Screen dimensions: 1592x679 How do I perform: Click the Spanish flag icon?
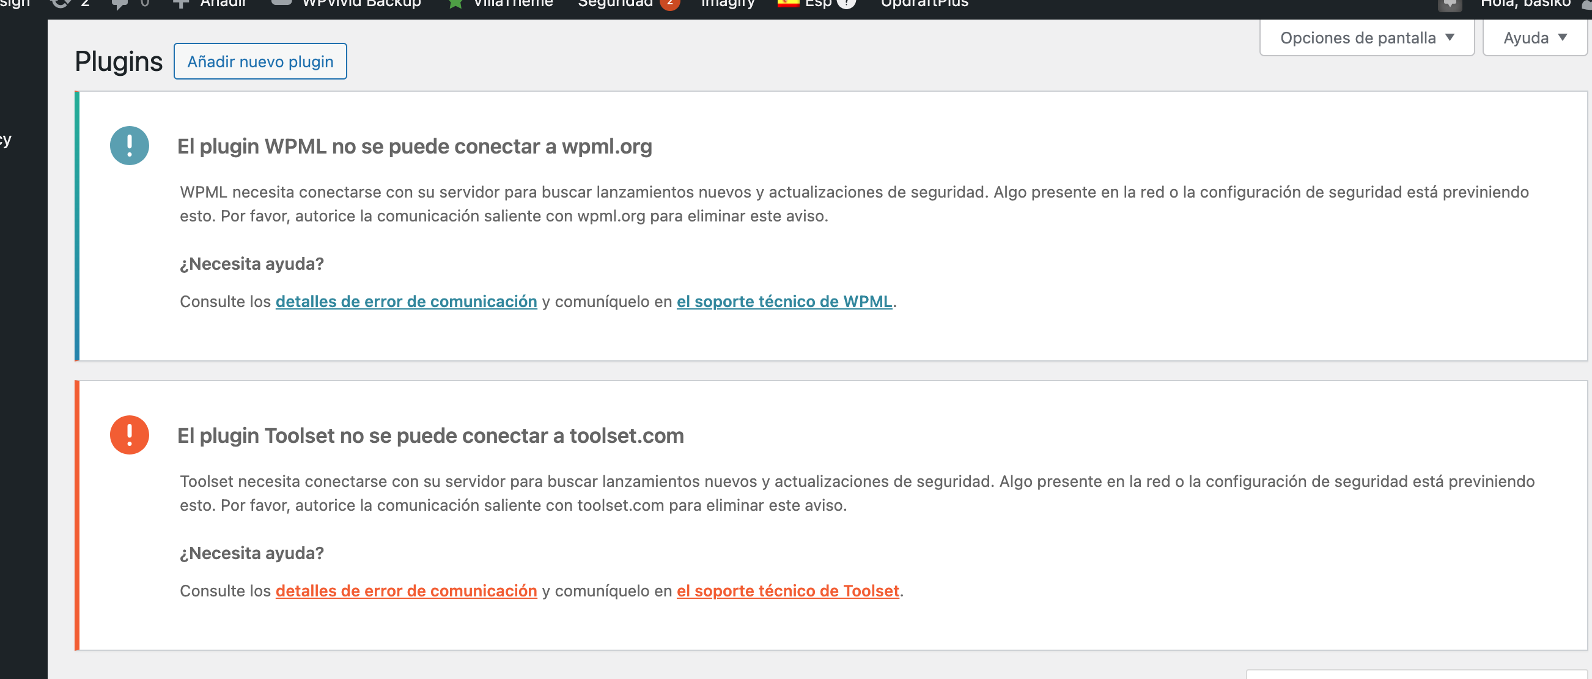pos(788,3)
